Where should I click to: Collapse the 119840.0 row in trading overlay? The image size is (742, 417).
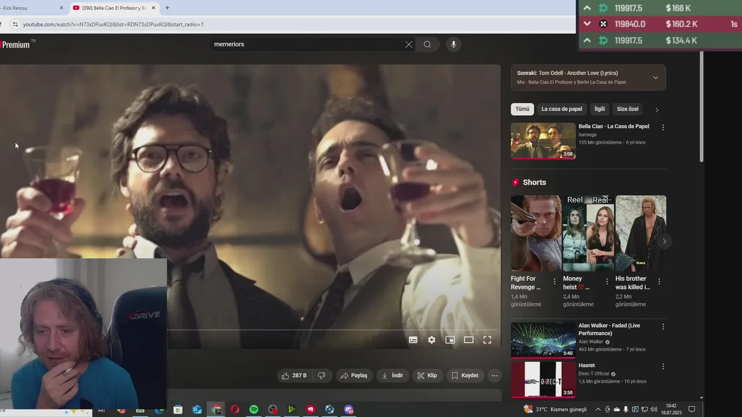pyautogui.click(x=587, y=24)
